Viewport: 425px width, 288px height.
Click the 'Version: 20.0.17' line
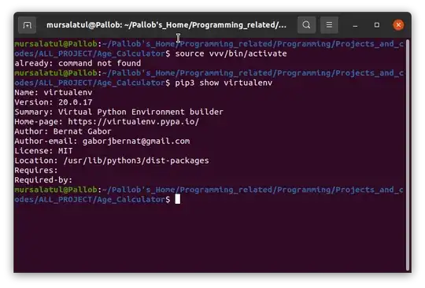tap(54, 102)
